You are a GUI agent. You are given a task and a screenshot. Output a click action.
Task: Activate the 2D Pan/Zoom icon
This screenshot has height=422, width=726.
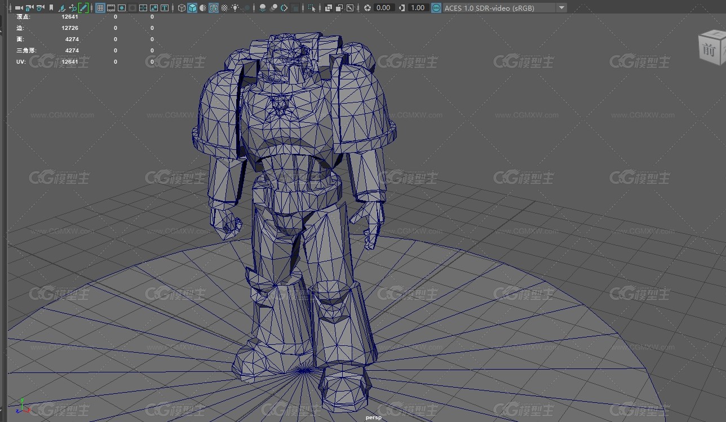(72, 8)
